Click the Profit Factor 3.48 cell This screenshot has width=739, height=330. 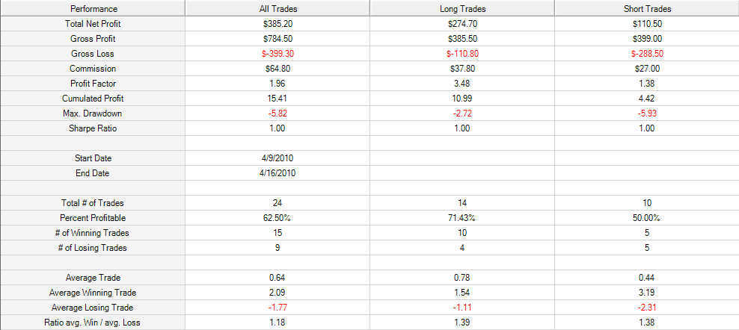462,84
